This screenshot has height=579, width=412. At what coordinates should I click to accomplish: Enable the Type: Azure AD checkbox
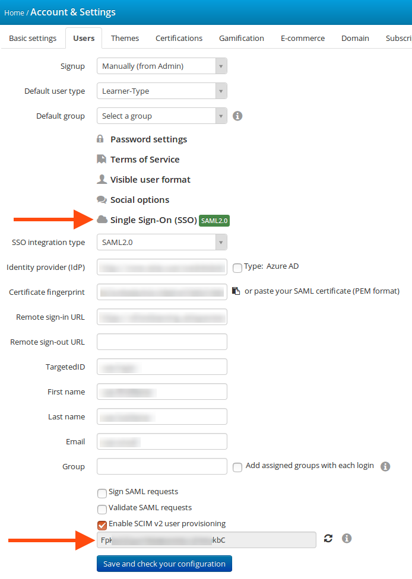237,268
